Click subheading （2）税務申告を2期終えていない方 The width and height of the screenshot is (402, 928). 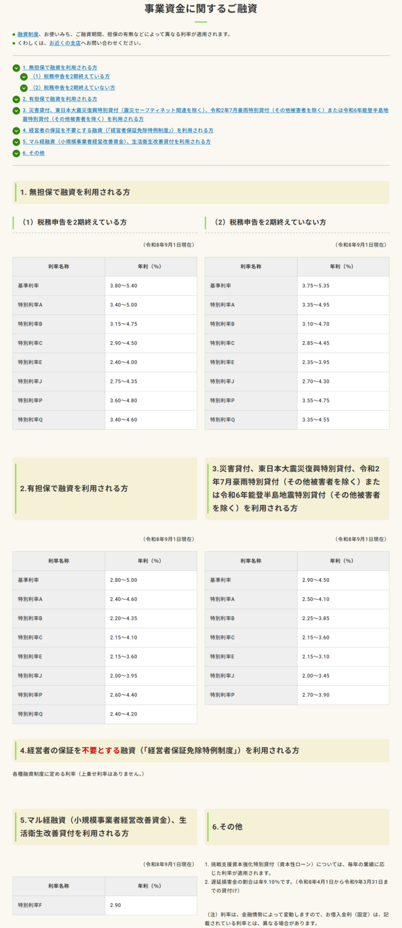268,222
